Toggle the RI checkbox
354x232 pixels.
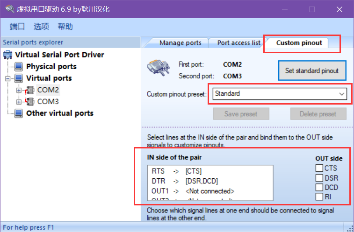319,197
